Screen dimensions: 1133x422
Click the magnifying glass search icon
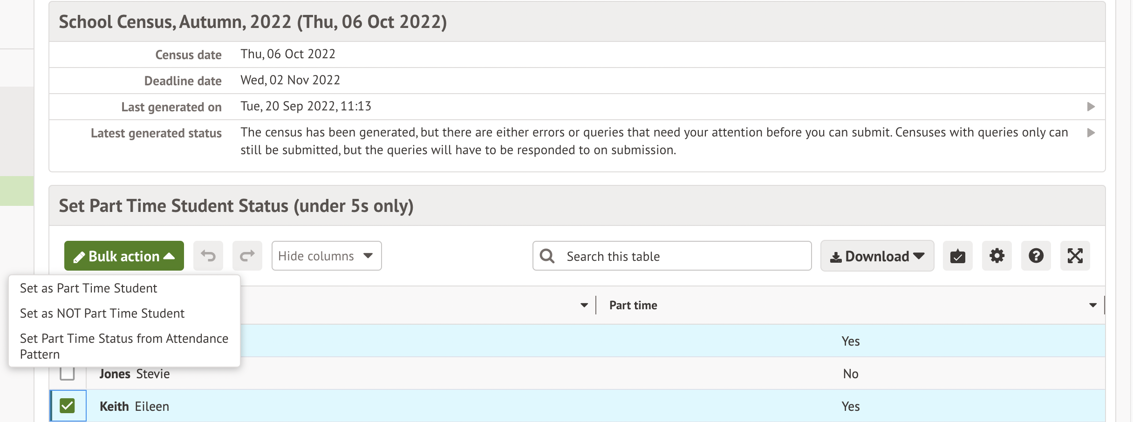[x=547, y=256]
